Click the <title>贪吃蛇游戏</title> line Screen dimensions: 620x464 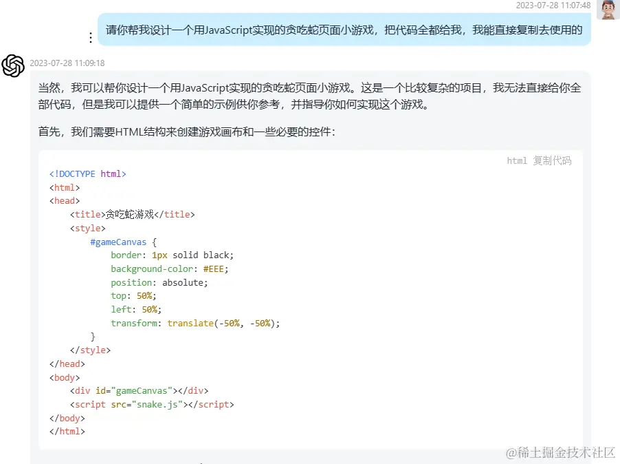point(133,215)
